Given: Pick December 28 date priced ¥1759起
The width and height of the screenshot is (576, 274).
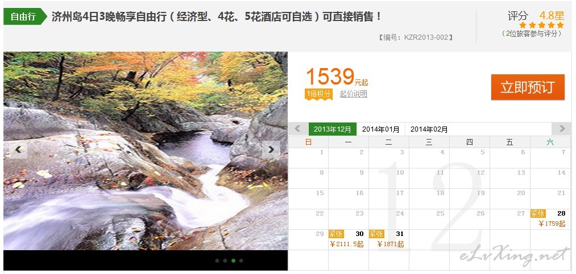Looking at the screenshot, I should click(550, 219).
